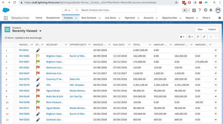Click the New invoice button
Screen dimensions: 223x124
click(x=200, y=29)
